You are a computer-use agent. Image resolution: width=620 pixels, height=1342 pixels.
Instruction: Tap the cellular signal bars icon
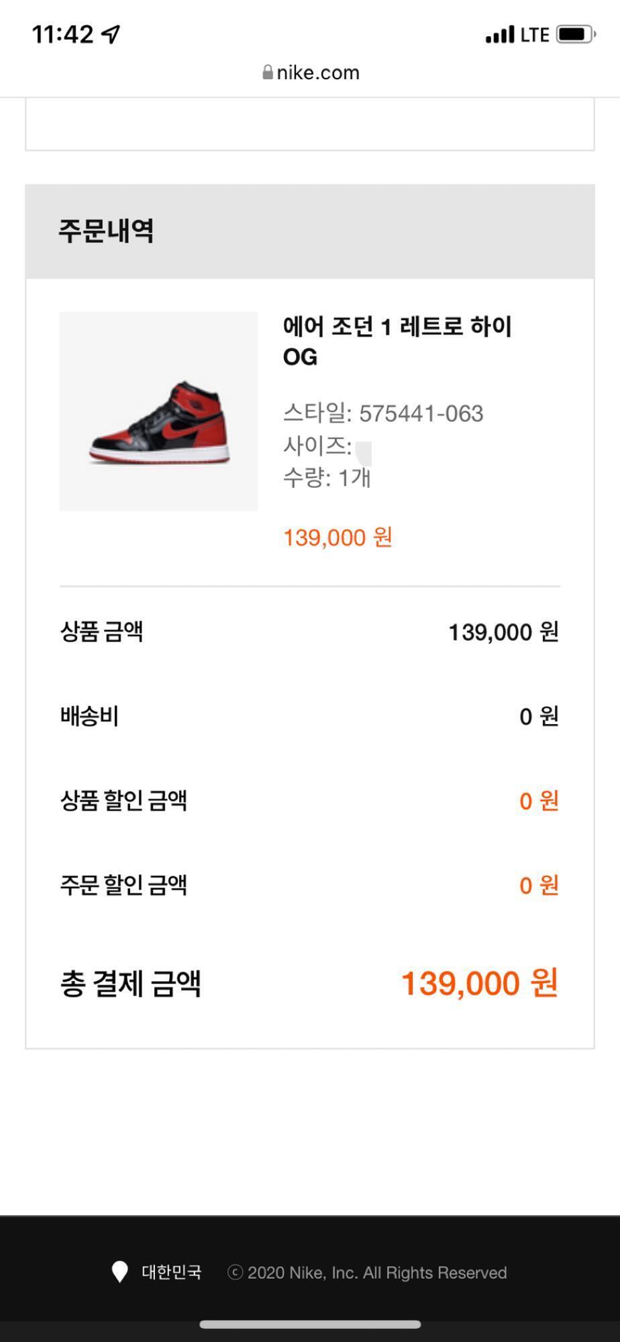[500, 34]
